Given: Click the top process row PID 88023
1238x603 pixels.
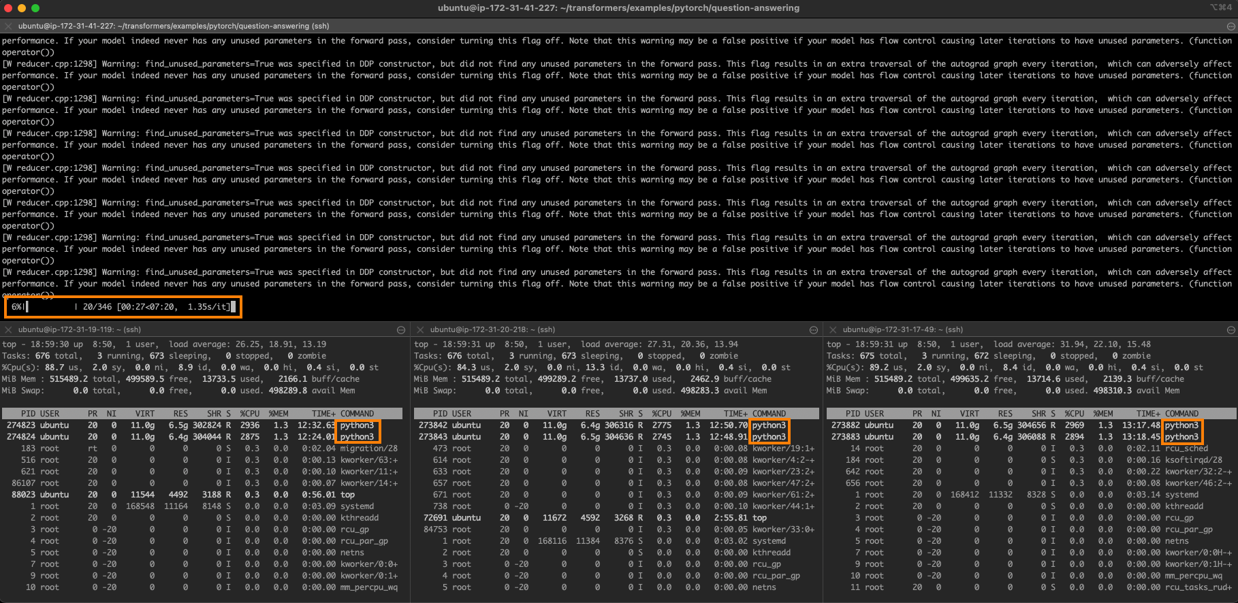Looking at the screenshot, I should point(204,495).
